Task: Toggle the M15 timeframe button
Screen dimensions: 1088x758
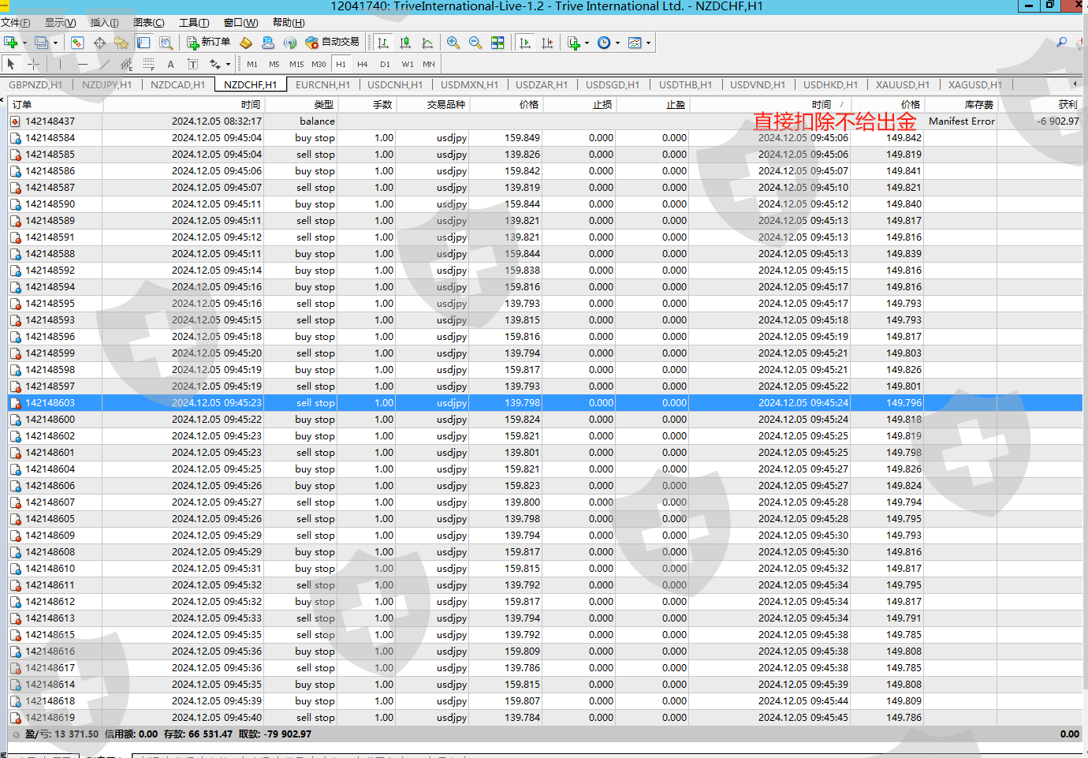Action: (296, 64)
